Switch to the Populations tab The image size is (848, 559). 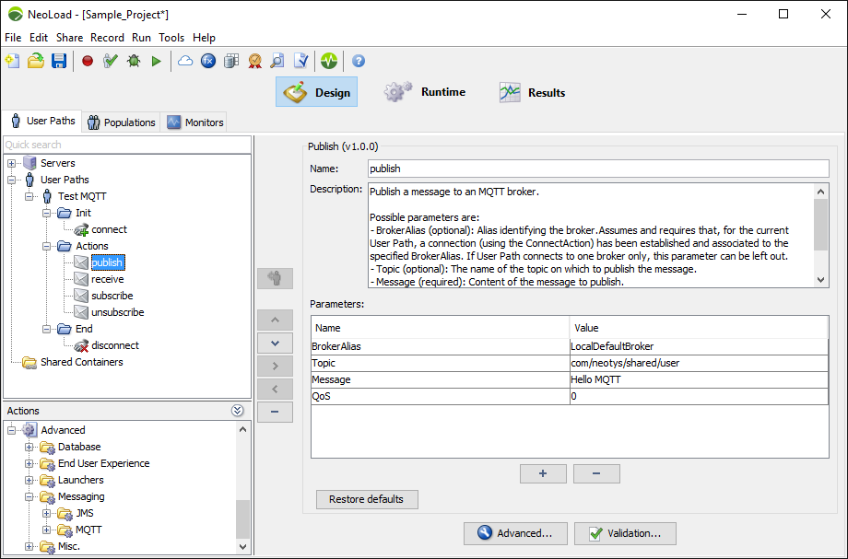click(121, 122)
